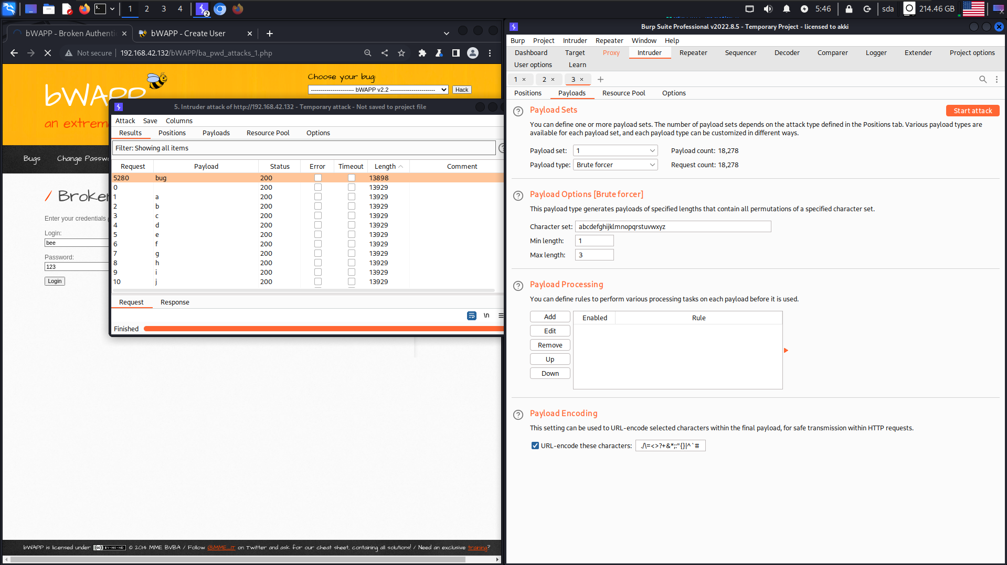The image size is (1007, 565).
Task: Switch to the Response tab
Action: click(x=175, y=302)
